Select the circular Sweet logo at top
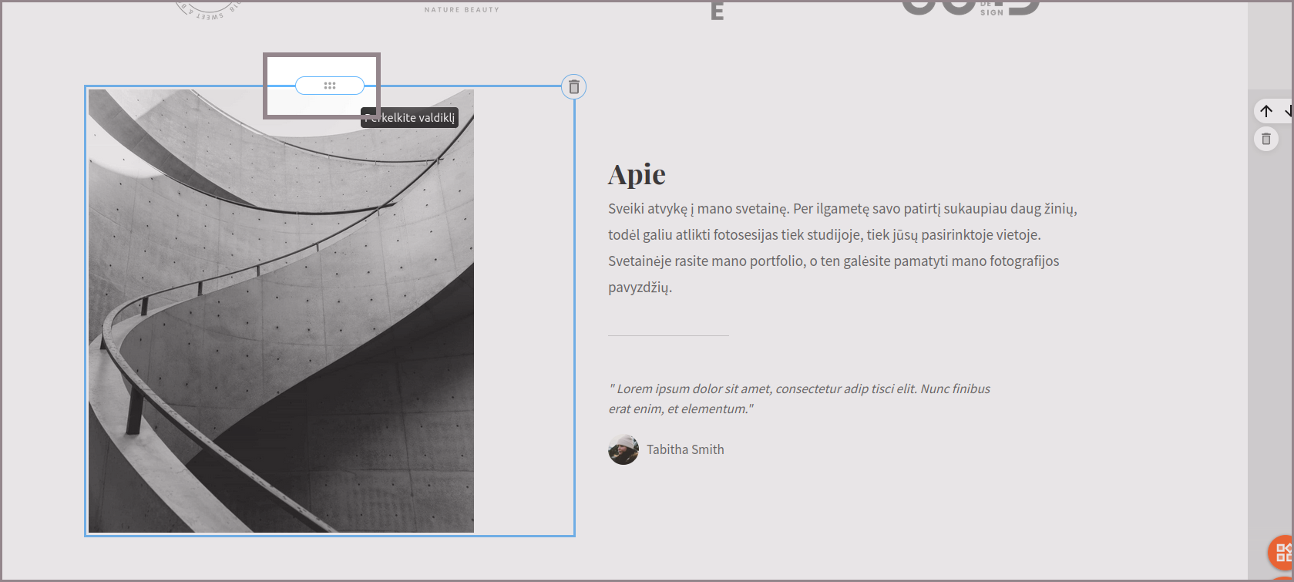The image size is (1294, 582). pos(209,9)
